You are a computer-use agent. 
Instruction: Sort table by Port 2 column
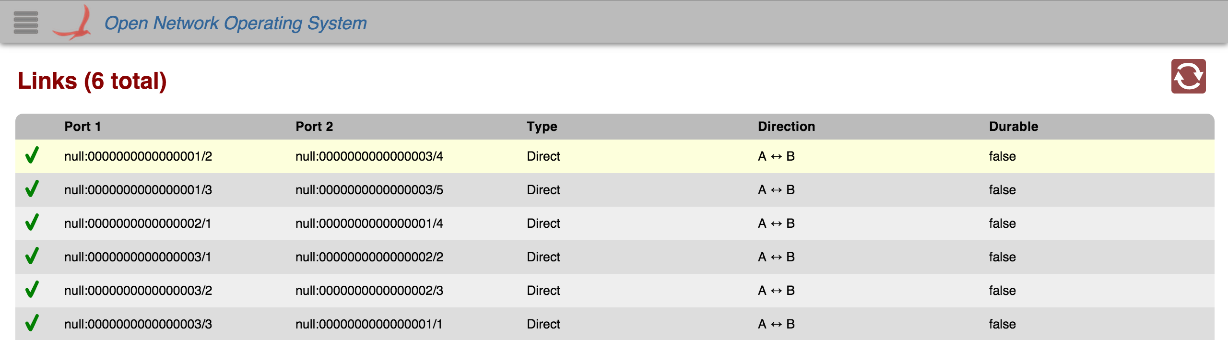click(314, 127)
